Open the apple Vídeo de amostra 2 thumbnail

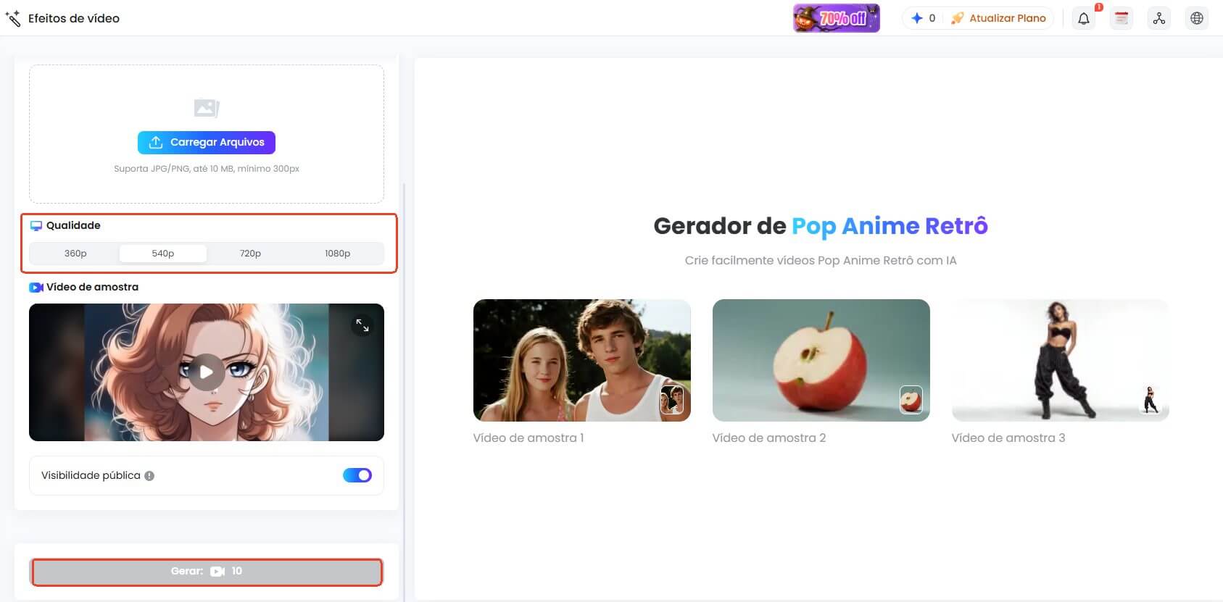(x=821, y=360)
